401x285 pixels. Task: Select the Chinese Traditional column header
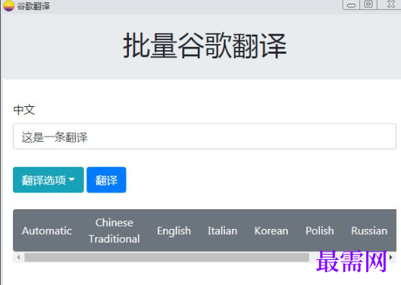click(114, 230)
